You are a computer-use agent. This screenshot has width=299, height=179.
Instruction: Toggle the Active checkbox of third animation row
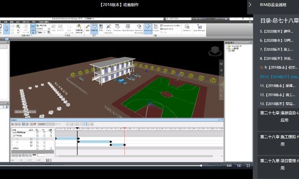pyautogui.click(x=31, y=145)
